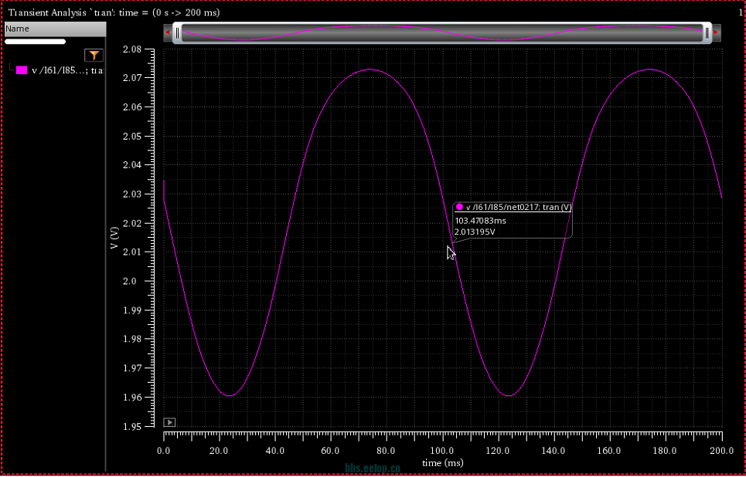
Task: Click the overview waveform strip thumbnail
Action: coord(442,32)
